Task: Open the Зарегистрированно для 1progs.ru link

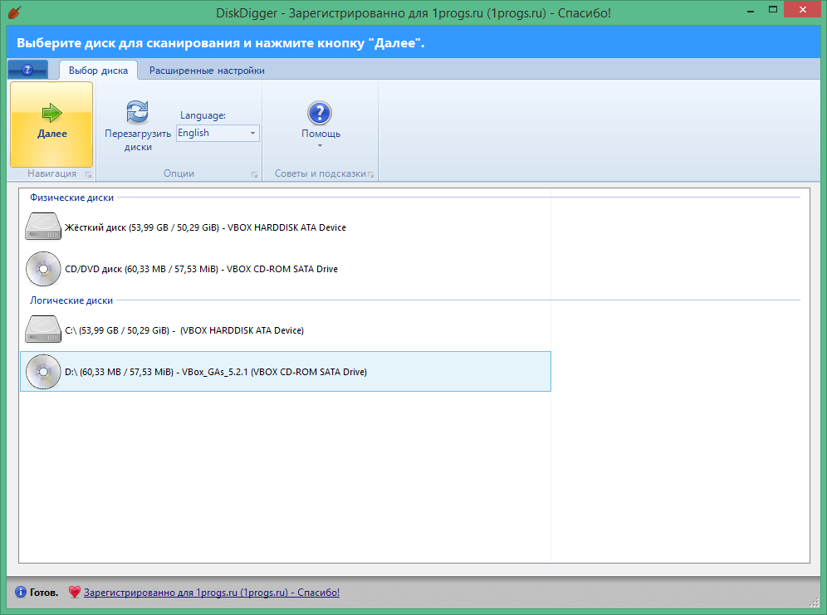Action: pos(212,593)
